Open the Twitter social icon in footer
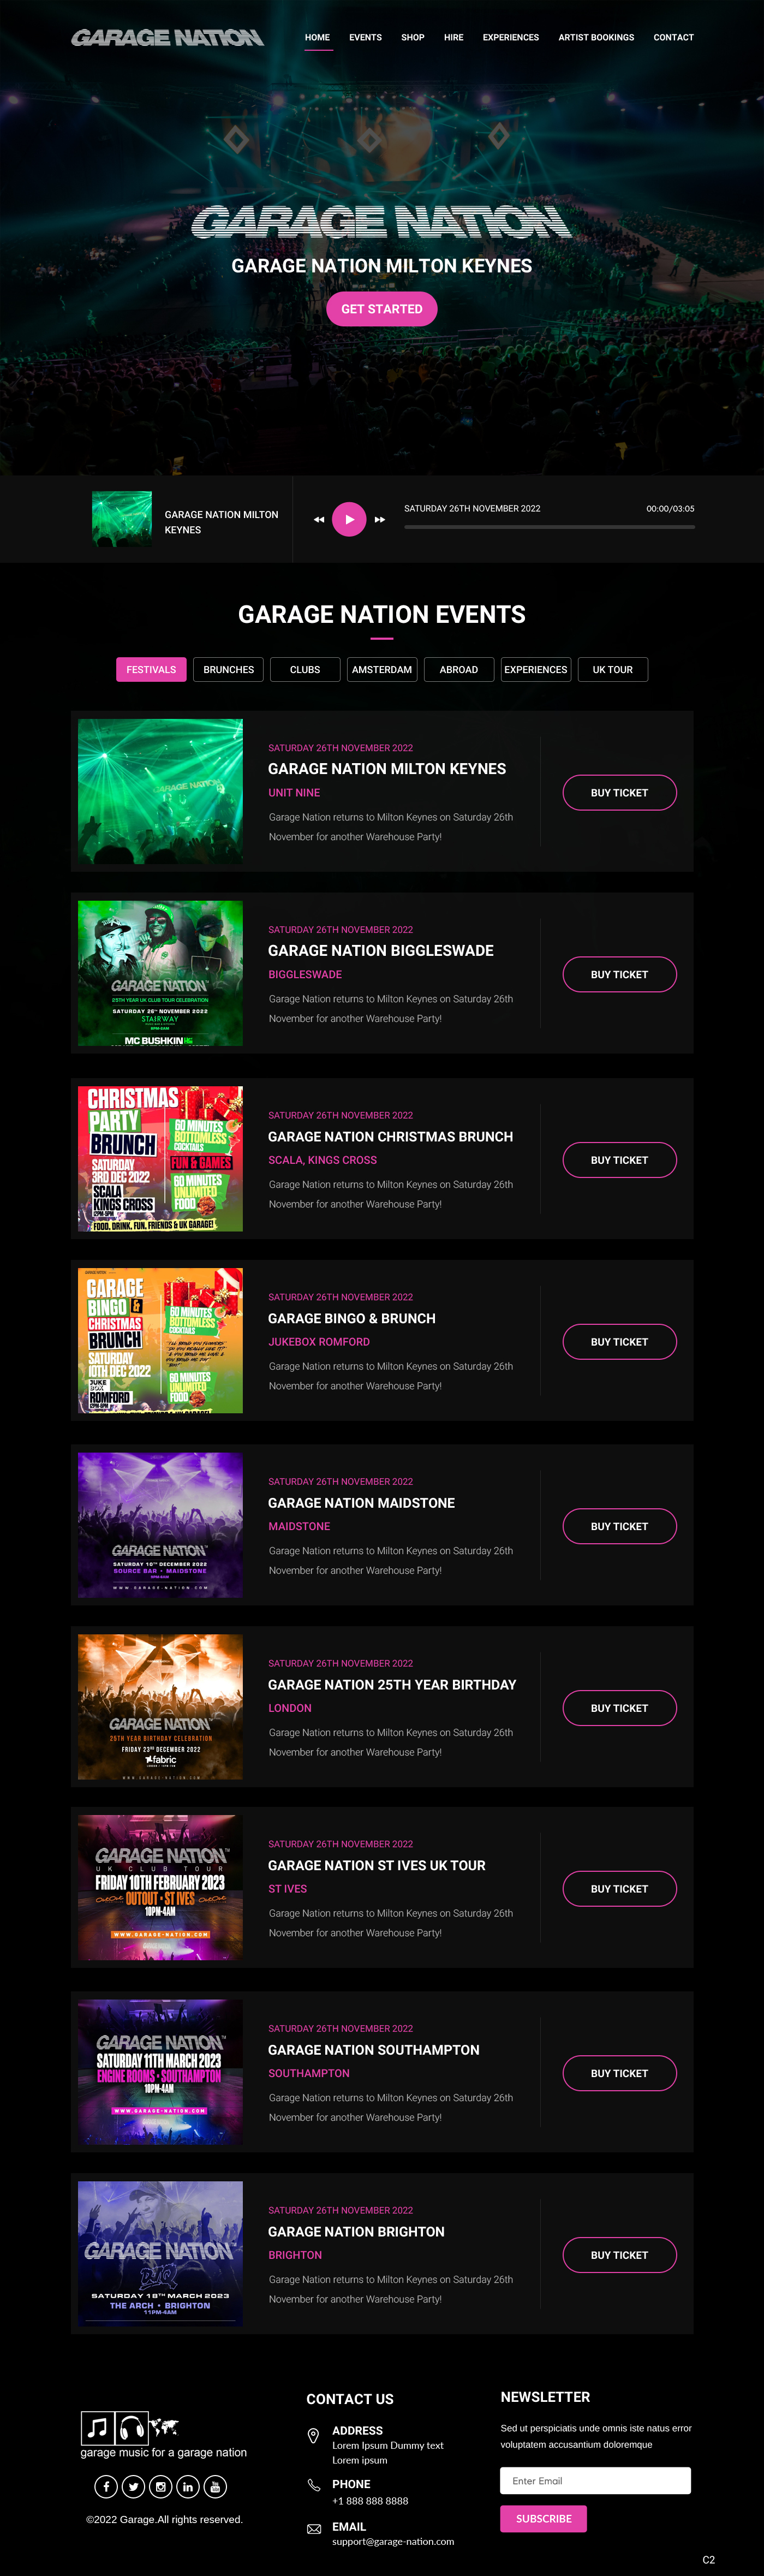The width and height of the screenshot is (764, 2576). [x=133, y=2487]
